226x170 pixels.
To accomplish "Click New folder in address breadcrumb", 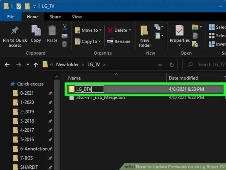I will pos(67,65).
